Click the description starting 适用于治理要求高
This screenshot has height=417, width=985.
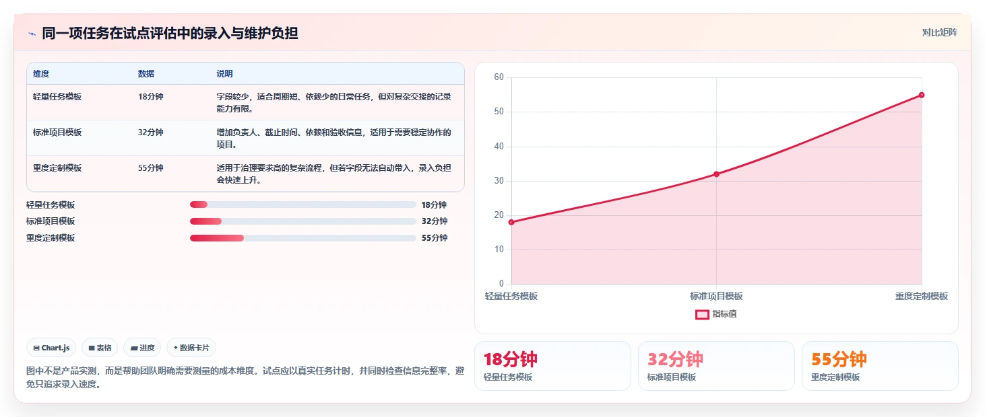coord(333,174)
